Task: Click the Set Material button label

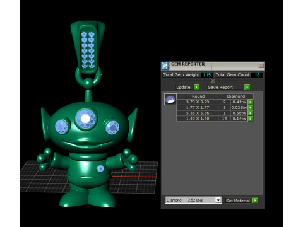Action: click(x=238, y=201)
